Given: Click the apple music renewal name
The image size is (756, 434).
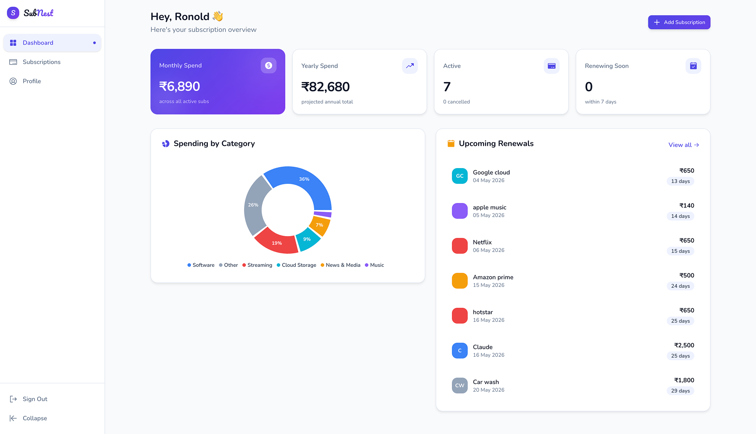Looking at the screenshot, I should (x=490, y=207).
